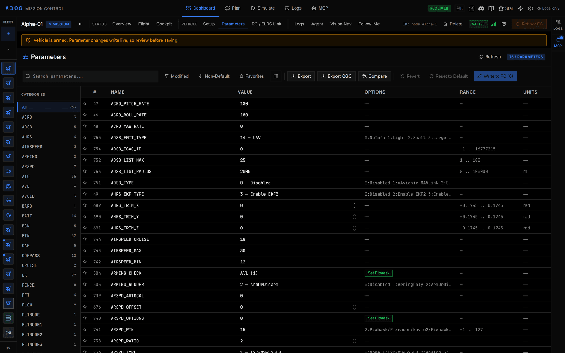Favorite the ADSB_EMIT_TYPE parameter star
The height and width of the screenshot is (353, 565).
[x=85, y=138]
